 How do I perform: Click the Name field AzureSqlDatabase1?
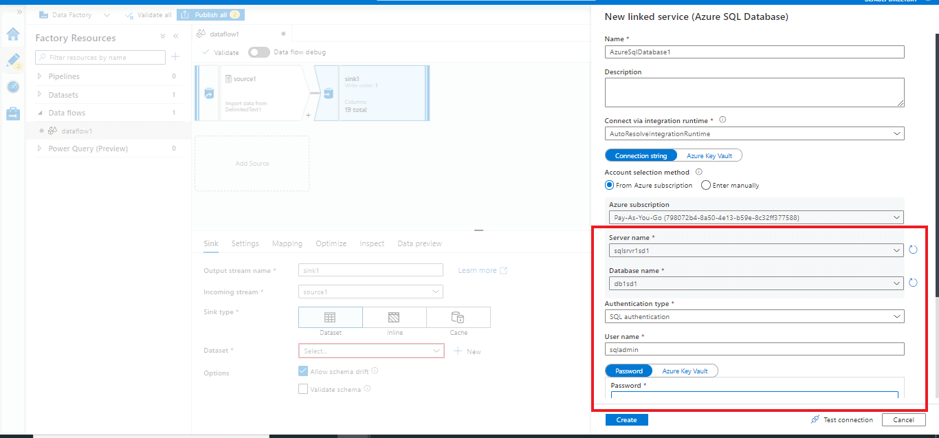click(x=754, y=52)
